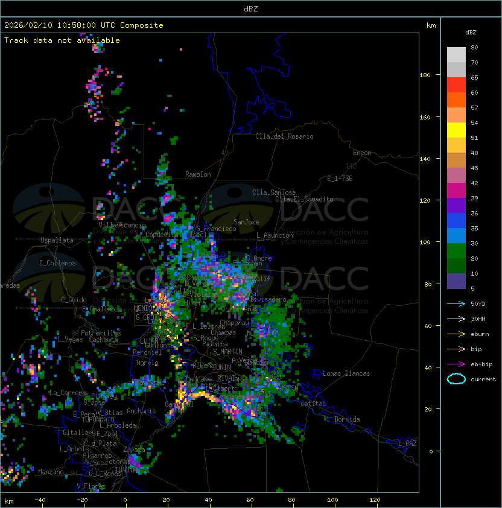Screen dimensions: 502x508
Task: Click the 'eb+bip' legend label
Action: (481, 364)
